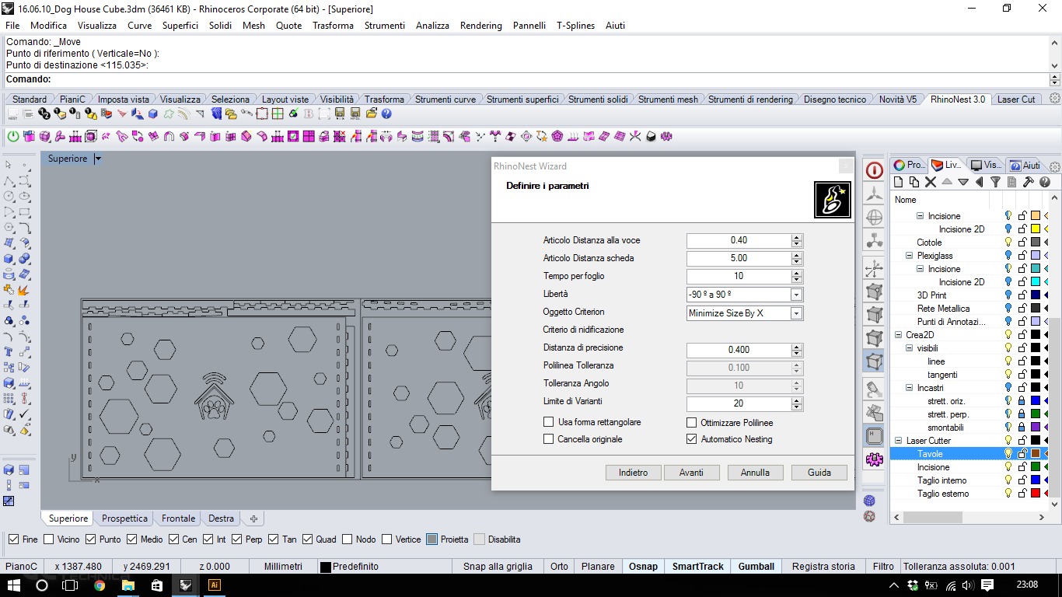Switch to the Laser Cut toolbar tab
The width and height of the screenshot is (1062, 597).
[x=1016, y=99]
